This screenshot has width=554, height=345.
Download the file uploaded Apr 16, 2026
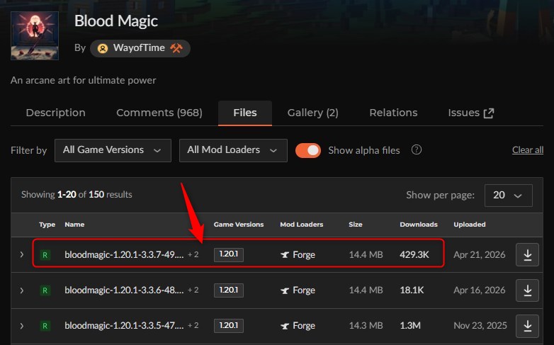[x=527, y=290]
